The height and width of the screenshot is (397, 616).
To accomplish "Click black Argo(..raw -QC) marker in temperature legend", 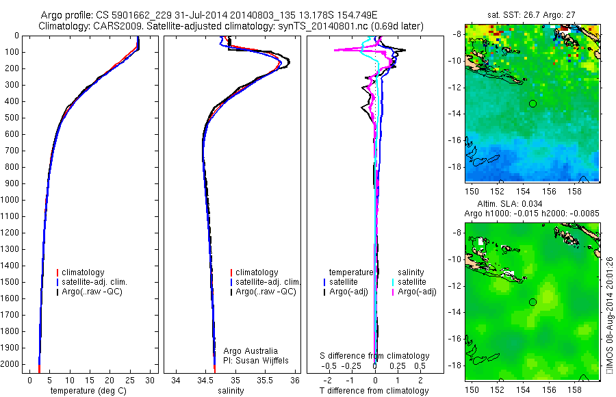I will 57,292.
